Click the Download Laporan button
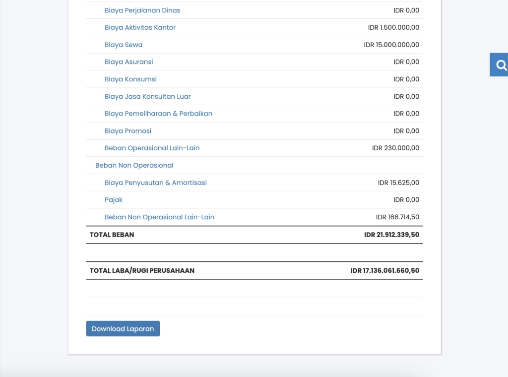 coord(123,329)
